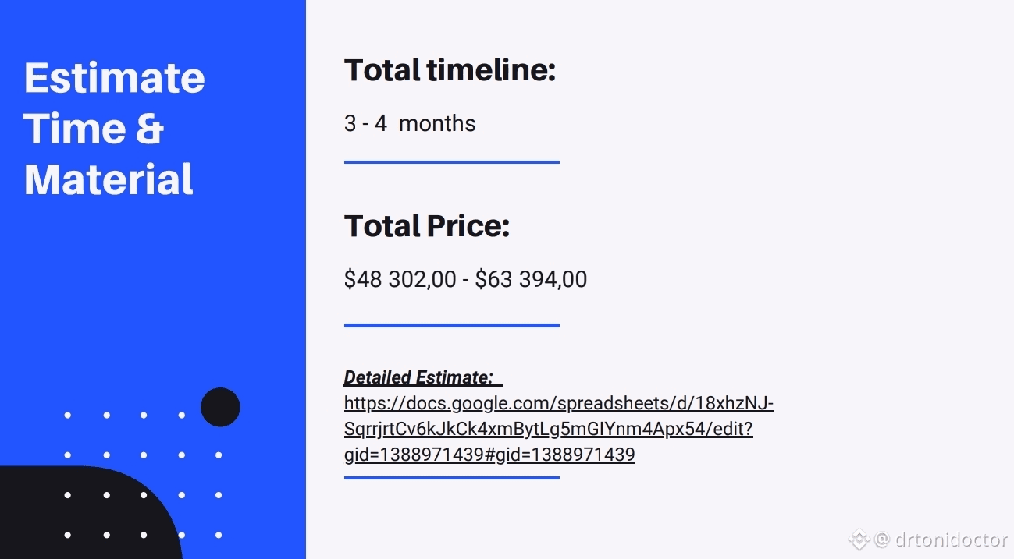Click the underlined "Detailed Estimate:" label
Image resolution: width=1014 pixels, height=559 pixels.
tap(418, 378)
